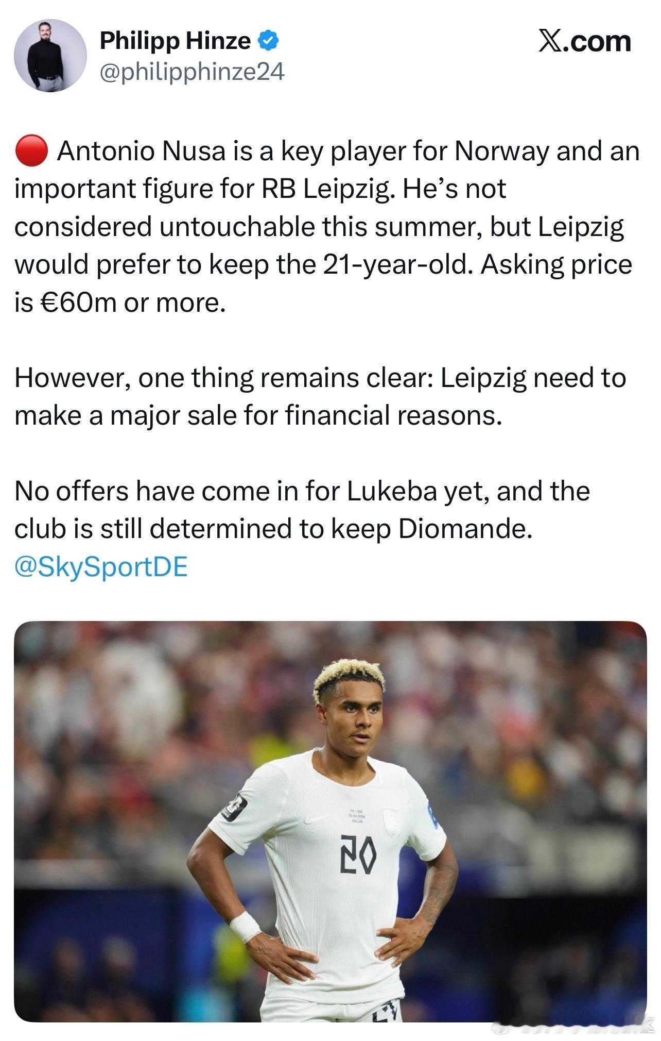This screenshot has width=661, height=1041.
Task: Click the Nike swoosh on the jersey
Action: tap(316, 818)
